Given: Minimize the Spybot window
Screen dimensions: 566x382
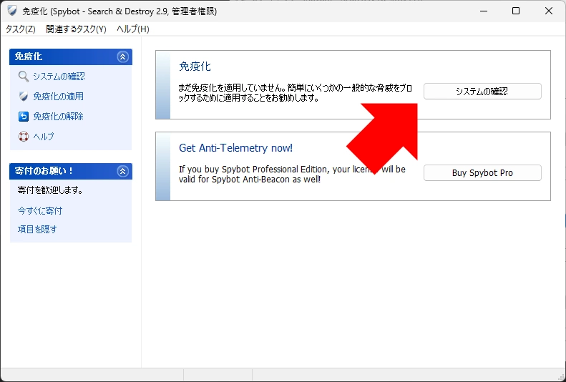Looking at the screenshot, I should [483, 11].
